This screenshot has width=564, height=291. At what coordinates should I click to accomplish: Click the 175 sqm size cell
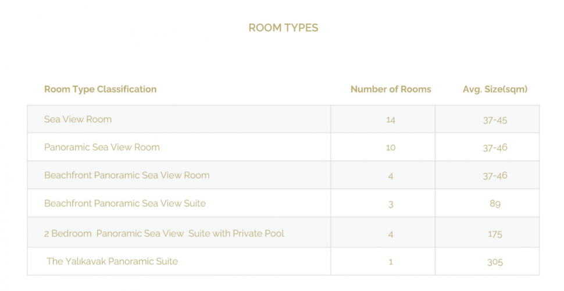click(495, 234)
